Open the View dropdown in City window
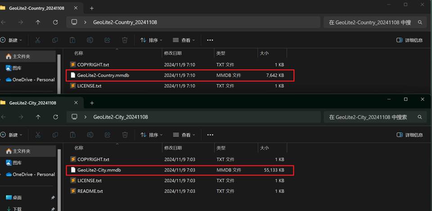This screenshot has width=432, height=211. pyautogui.click(x=184, y=135)
